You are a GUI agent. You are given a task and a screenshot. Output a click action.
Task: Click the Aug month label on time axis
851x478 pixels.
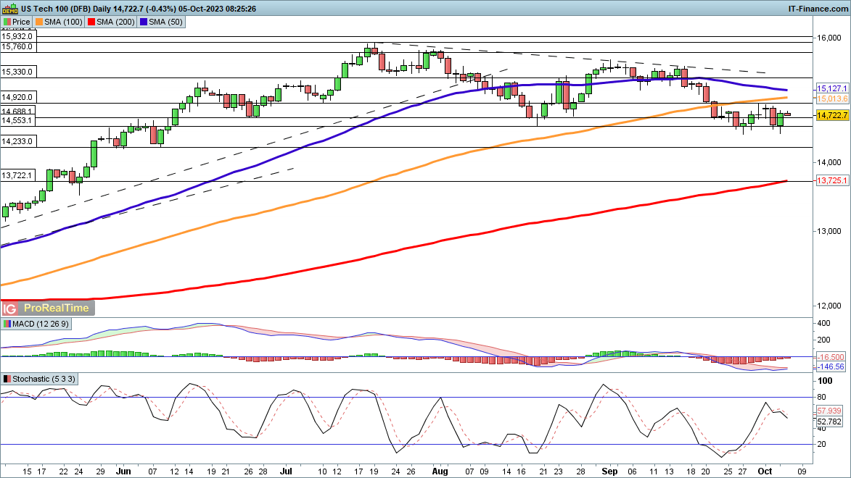tap(440, 471)
